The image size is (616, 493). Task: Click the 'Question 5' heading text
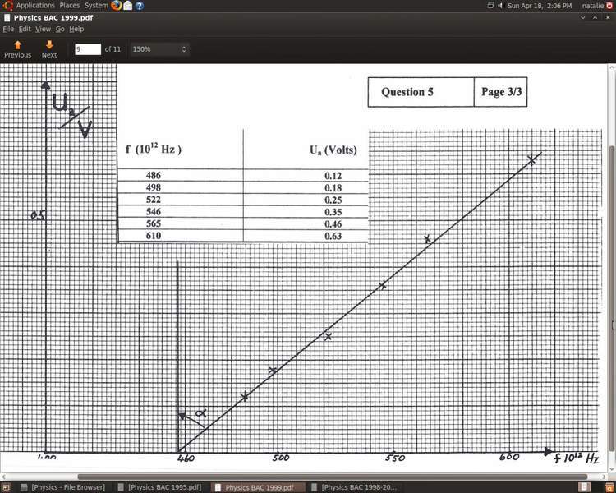click(407, 92)
